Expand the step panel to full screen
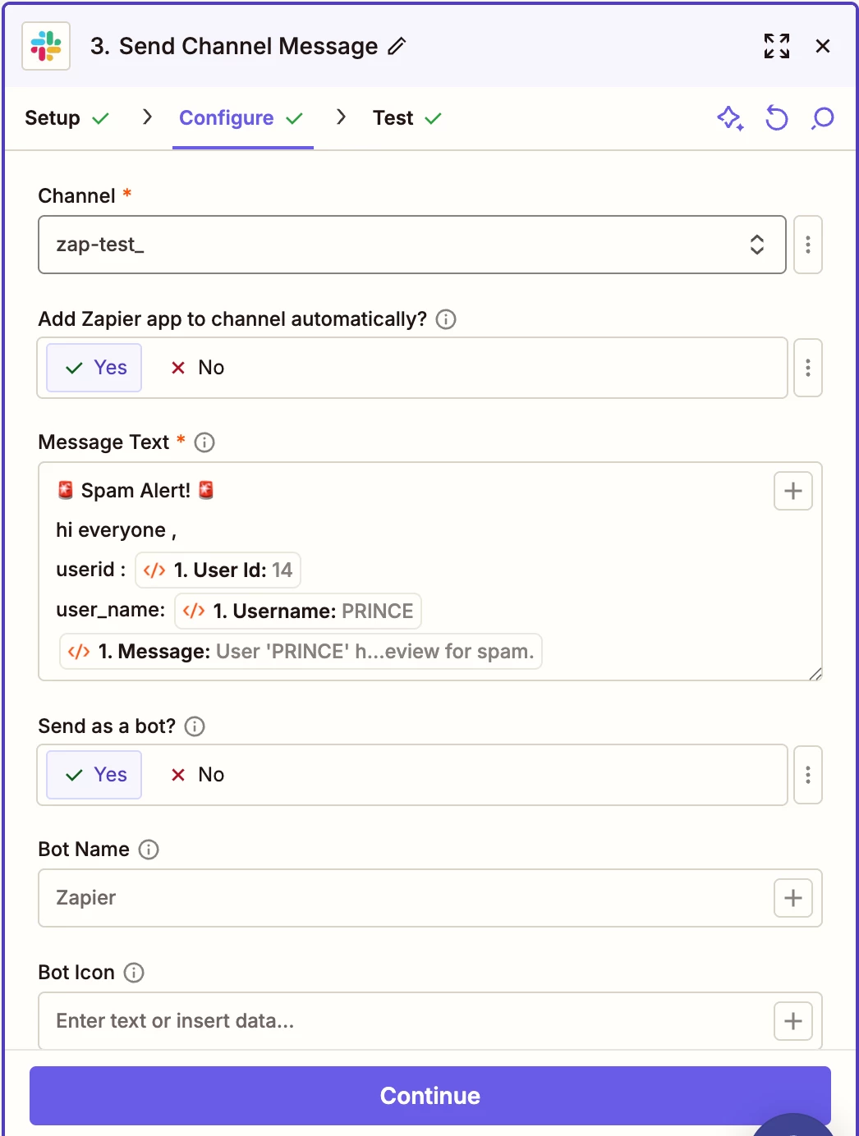The height and width of the screenshot is (1136, 859). coord(776,46)
